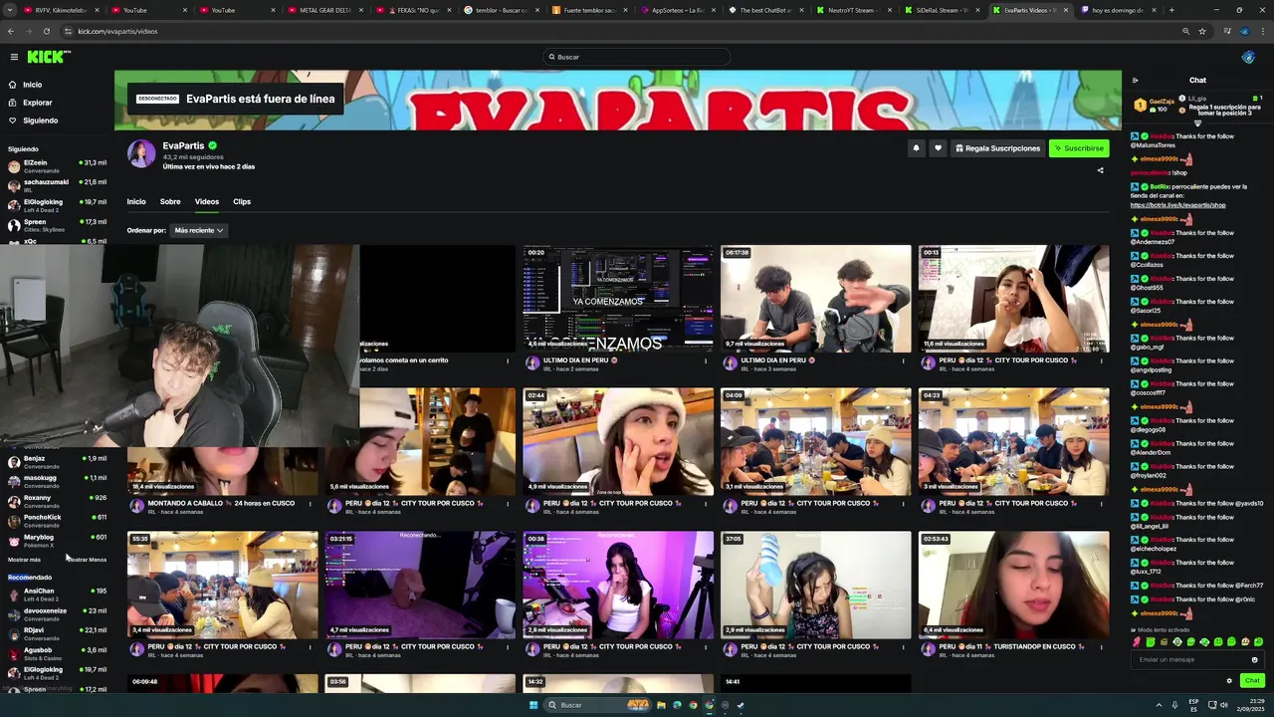Insert the pink rocket emote
The image size is (1274, 717).
pyautogui.click(x=1137, y=642)
